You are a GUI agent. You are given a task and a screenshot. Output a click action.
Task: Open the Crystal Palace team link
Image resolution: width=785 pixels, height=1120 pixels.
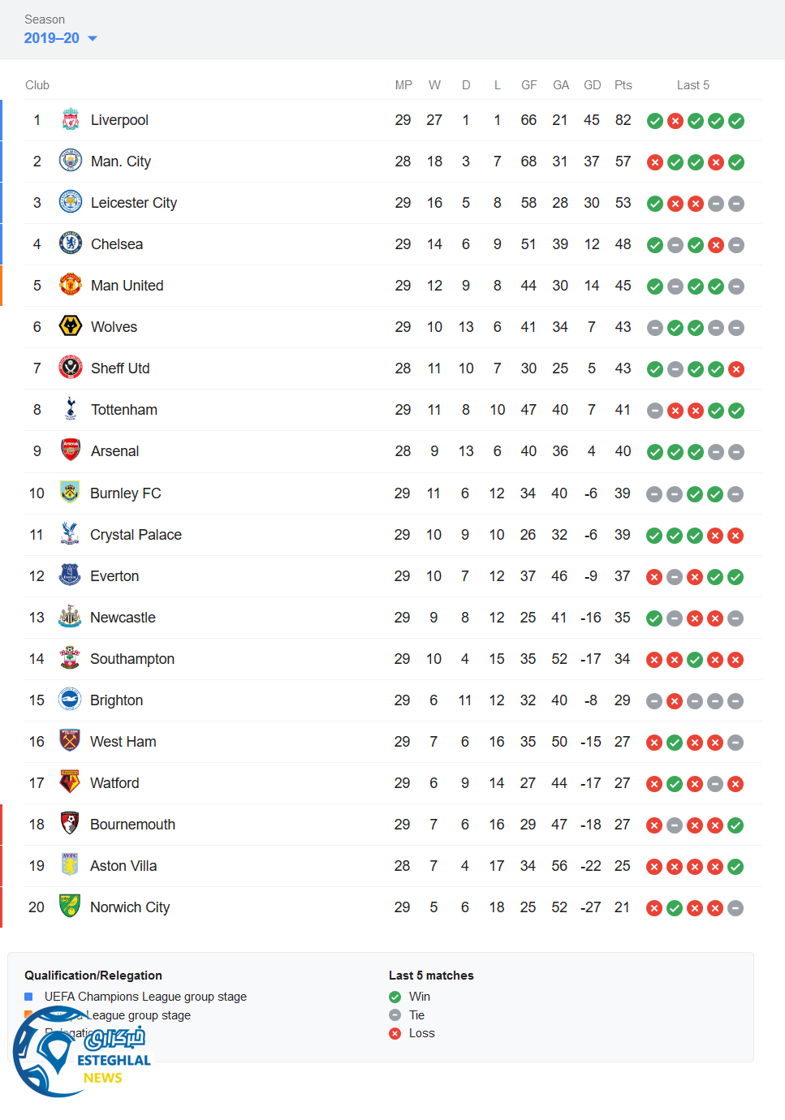pos(136,535)
